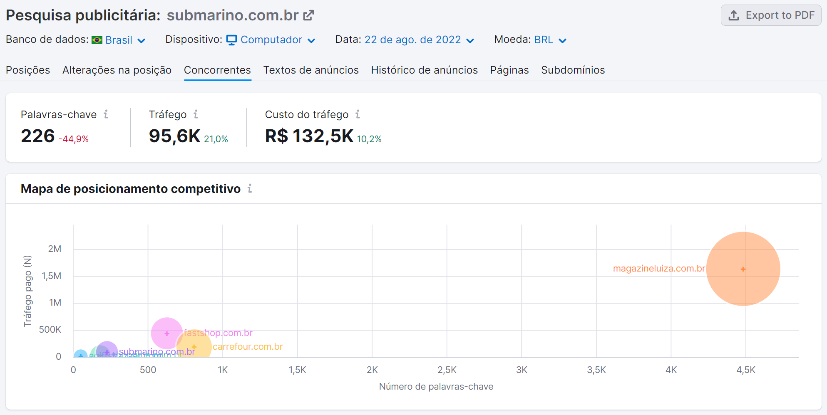This screenshot has width=827, height=415.
Task: Open the Textos de anúncios tab
Action: [311, 70]
